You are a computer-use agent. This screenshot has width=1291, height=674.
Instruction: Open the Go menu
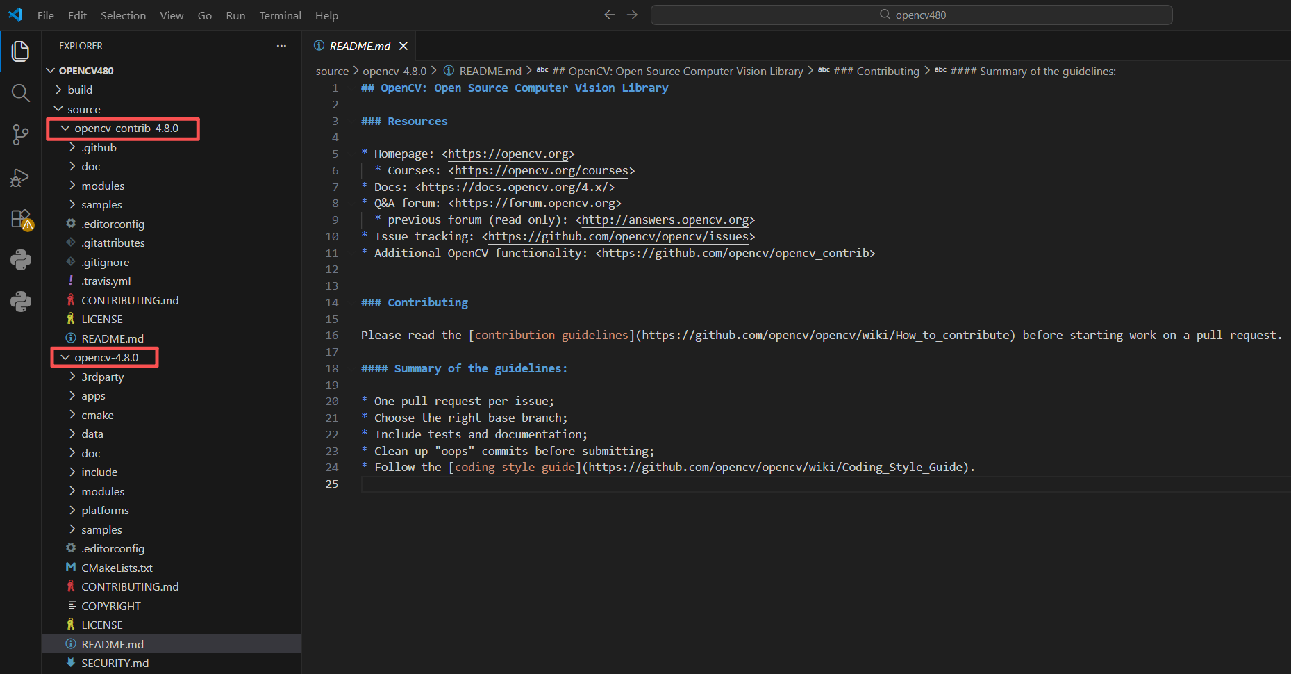204,15
